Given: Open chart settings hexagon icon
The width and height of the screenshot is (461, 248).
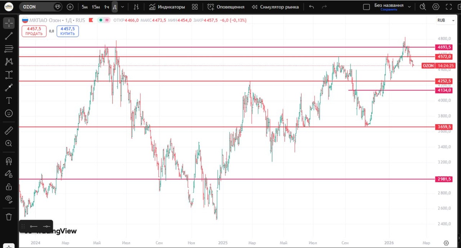Looking at the screenshot, I should [x=436, y=7].
